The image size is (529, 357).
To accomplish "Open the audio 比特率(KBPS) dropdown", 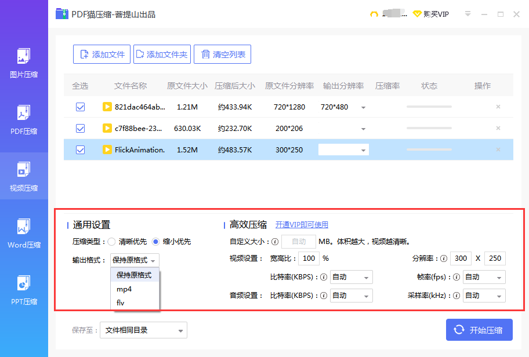I will [x=351, y=296].
